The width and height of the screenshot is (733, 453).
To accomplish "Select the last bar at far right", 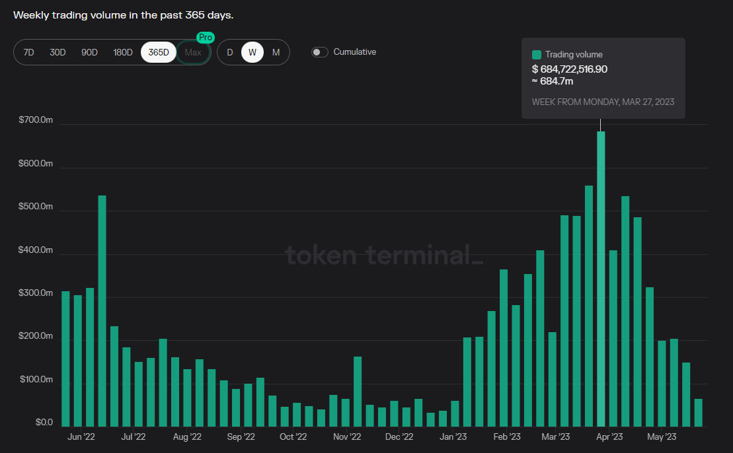I will pos(698,413).
